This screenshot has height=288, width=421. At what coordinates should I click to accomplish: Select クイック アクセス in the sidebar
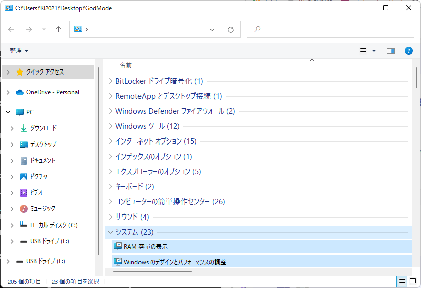click(48, 72)
